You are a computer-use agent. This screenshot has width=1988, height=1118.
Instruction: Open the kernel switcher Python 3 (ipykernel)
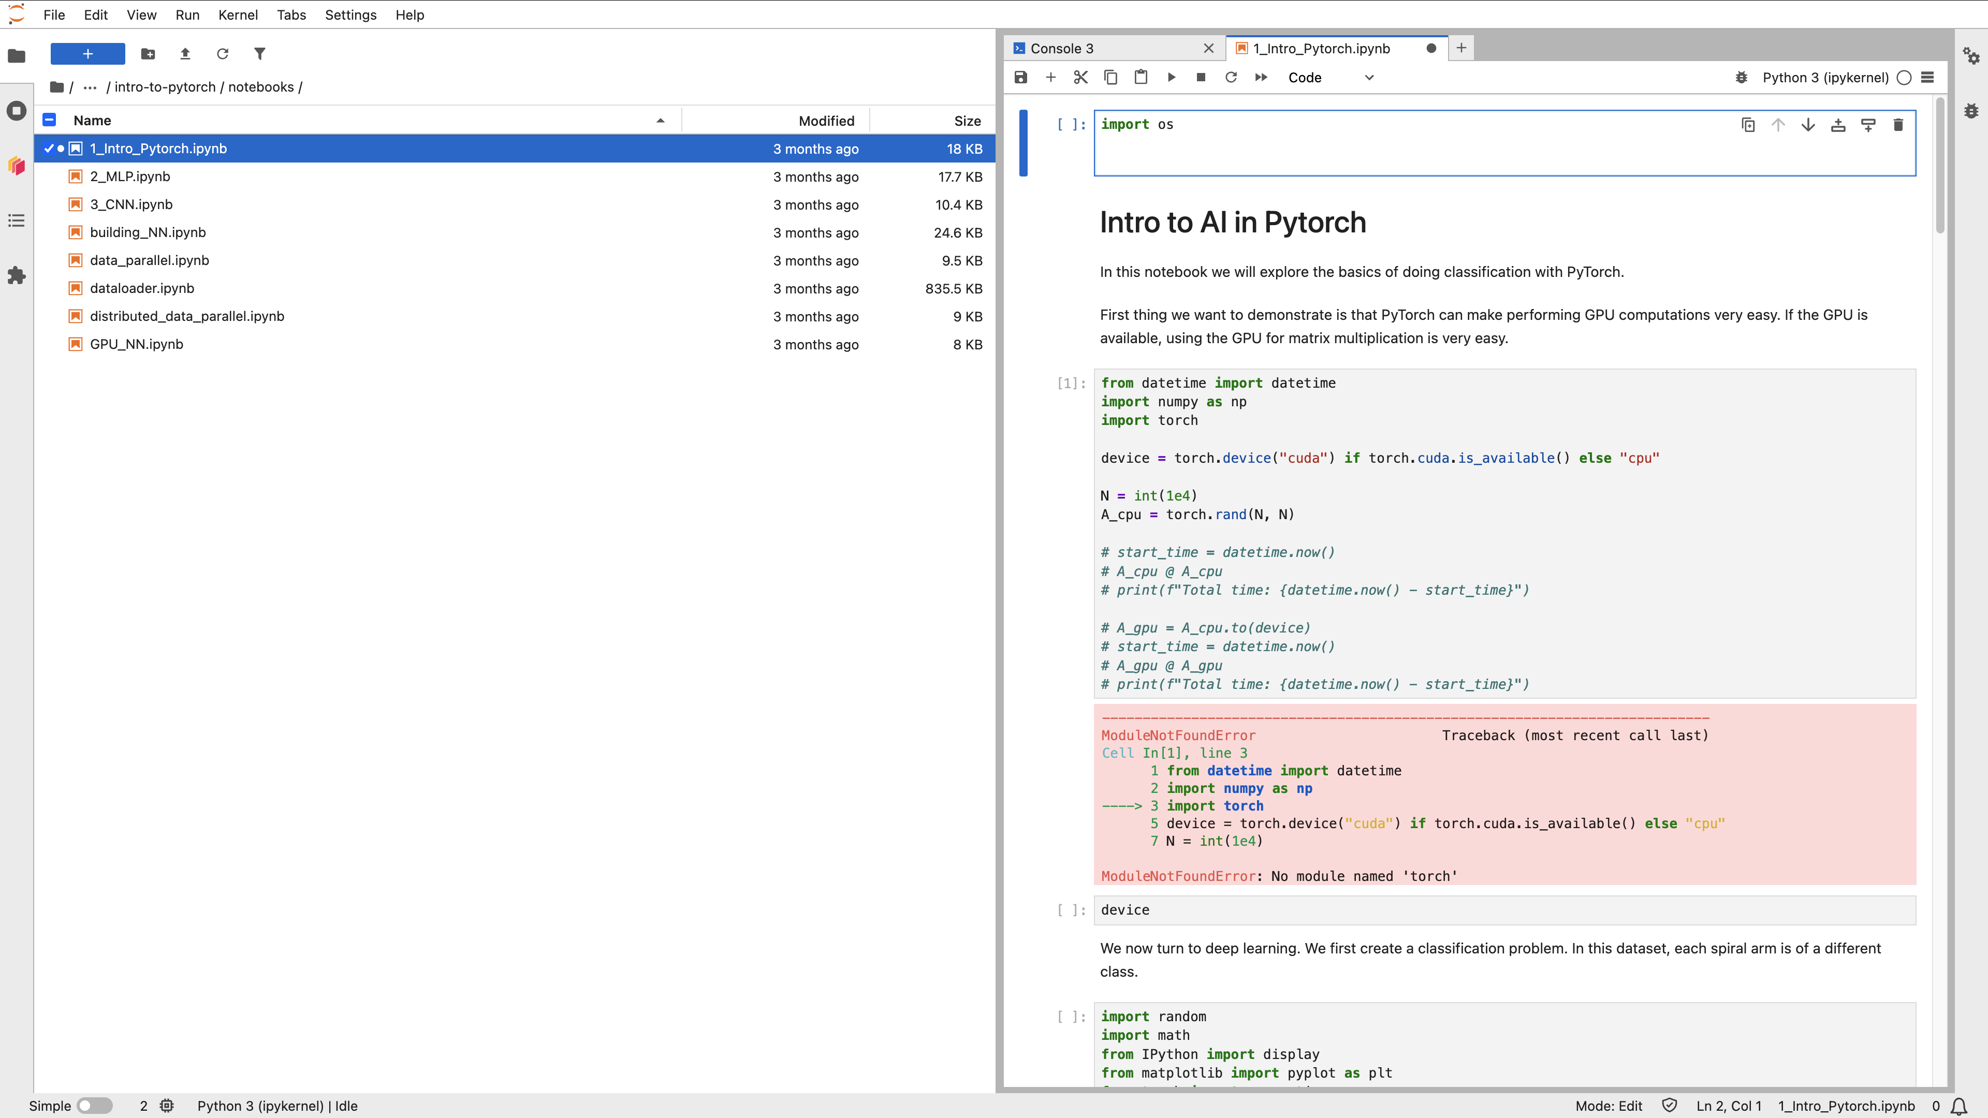pos(1825,77)
